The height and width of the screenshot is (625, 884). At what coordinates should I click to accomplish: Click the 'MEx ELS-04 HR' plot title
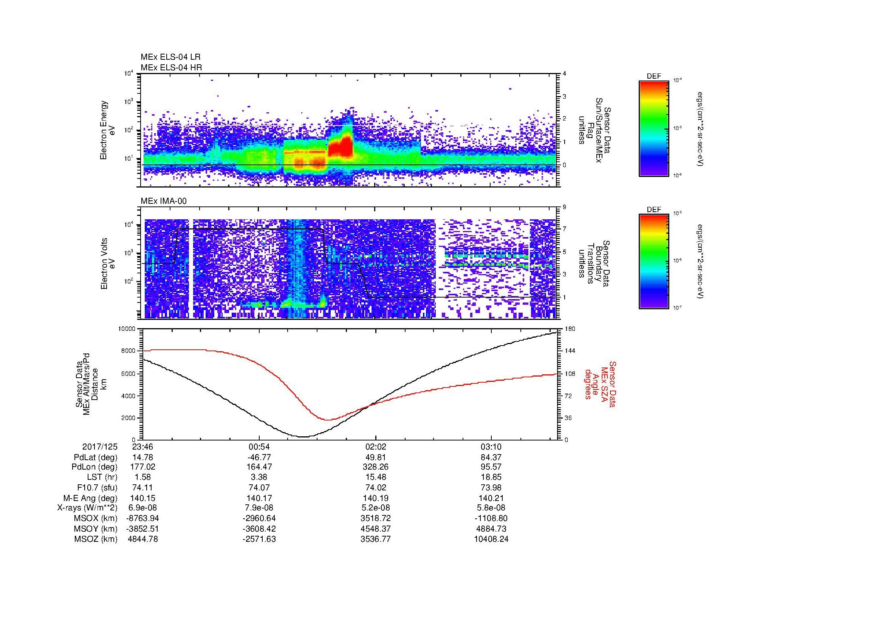pos(171,67)
